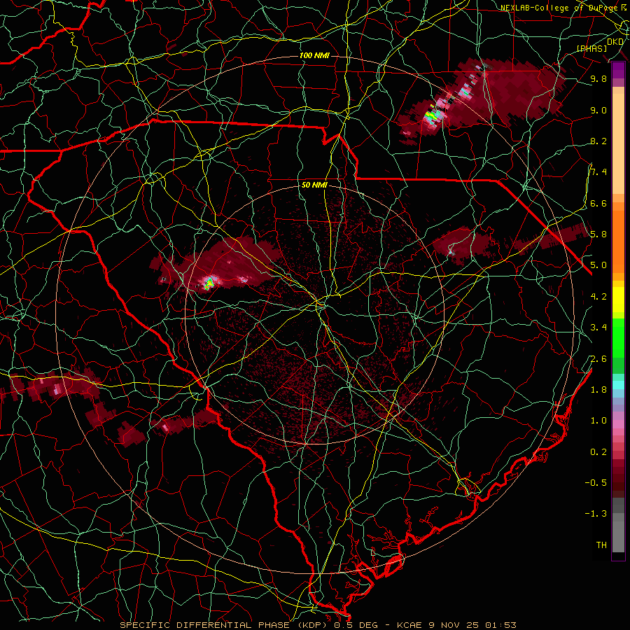The image size is (630, 630).
Task: Click the TH threshold label on the scale
Action: 601,545
